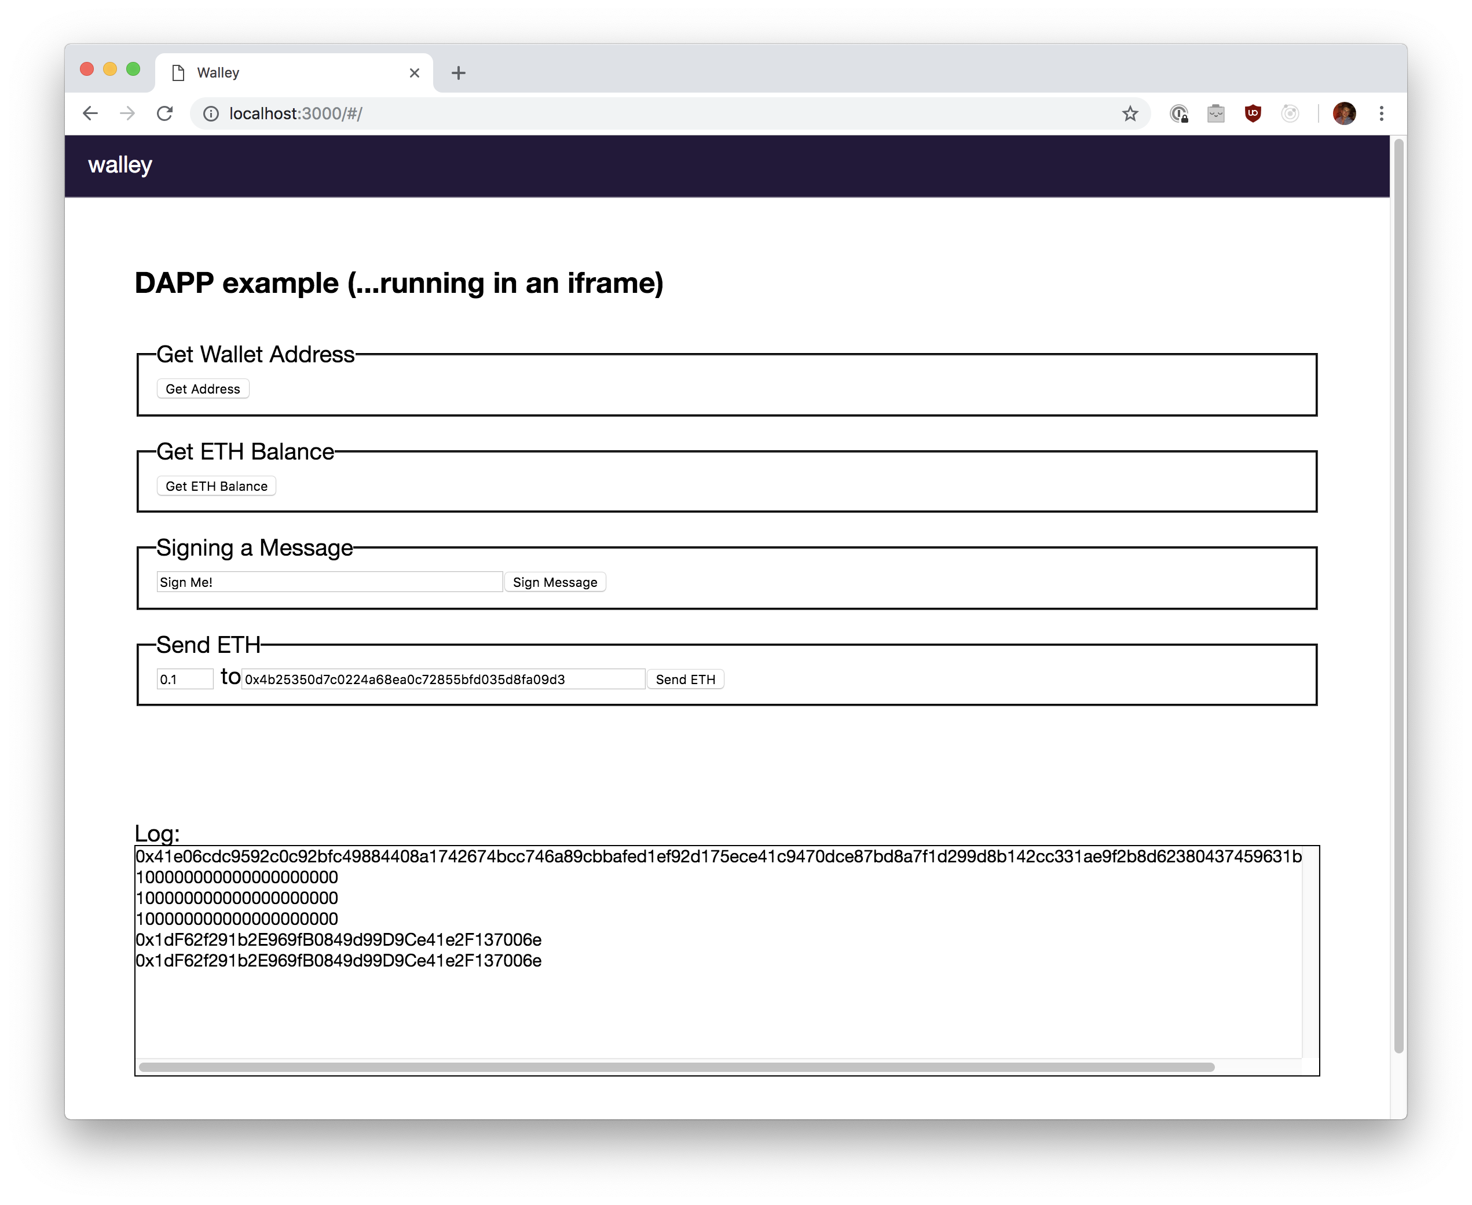Click the user profile avatar
This screenshot has height=1205, width=1472.
click(x=1344, y=113)
